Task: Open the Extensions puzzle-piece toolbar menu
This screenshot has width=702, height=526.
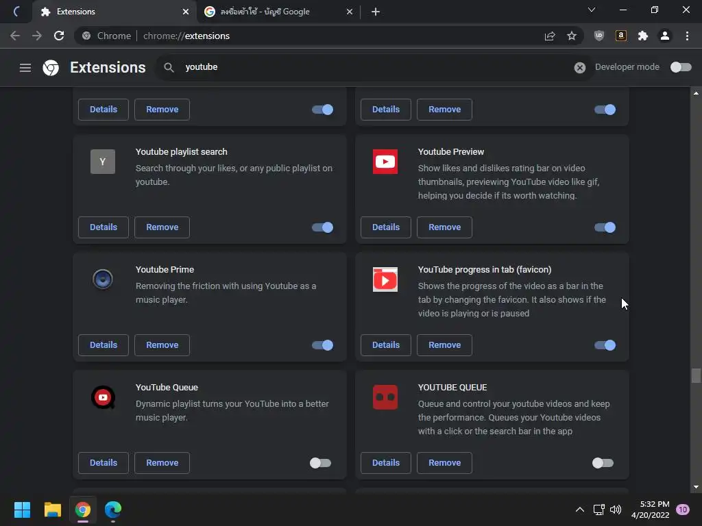Action: (x=643, y=36)
